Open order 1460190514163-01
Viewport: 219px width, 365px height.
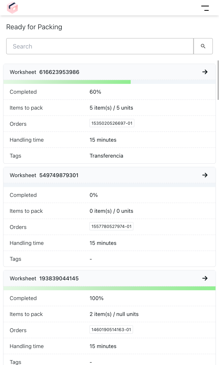pyautogui.click(x=111, y=329)
